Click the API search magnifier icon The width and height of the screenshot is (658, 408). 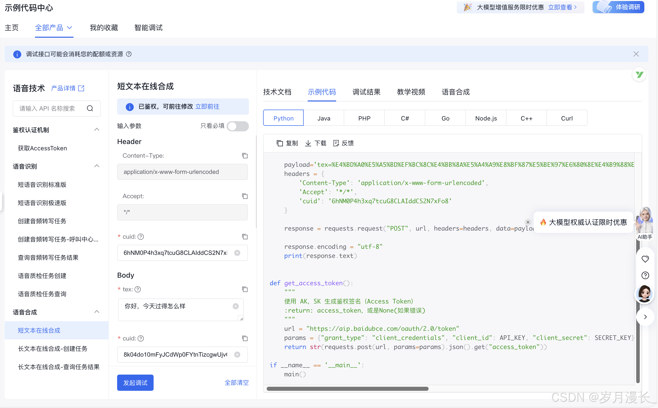click(90, 109)
